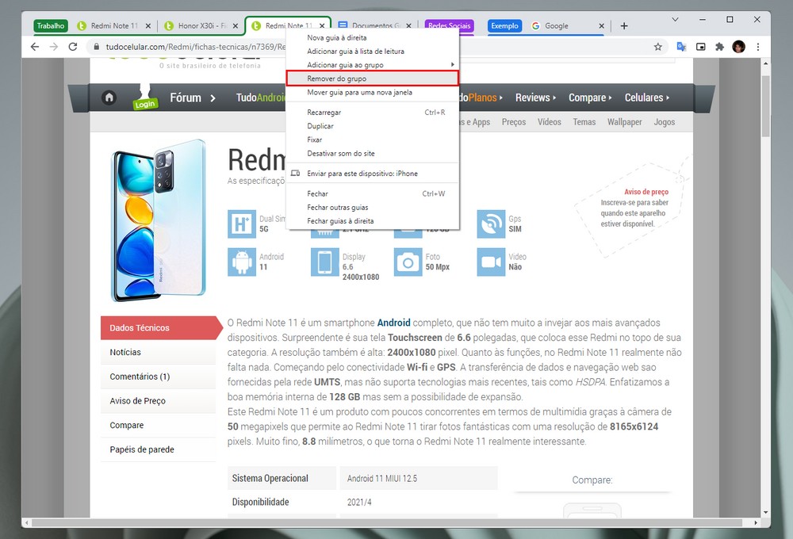Viewport: 793px width, 539px height.
Task: Open the Chrome three-dot menu
Action: pos(757,47)
